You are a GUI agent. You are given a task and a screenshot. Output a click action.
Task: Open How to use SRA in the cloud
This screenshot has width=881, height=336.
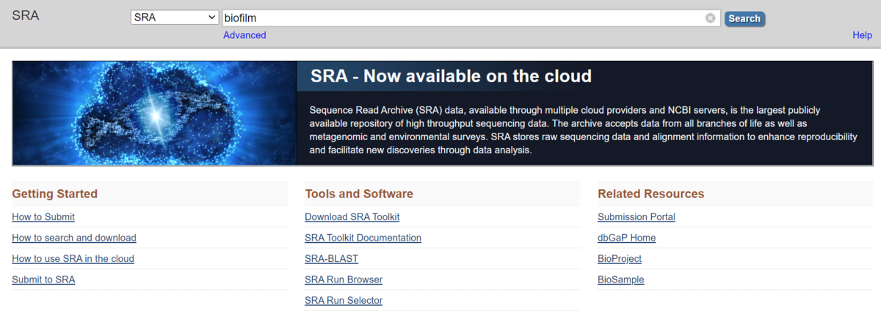point(73,259)
